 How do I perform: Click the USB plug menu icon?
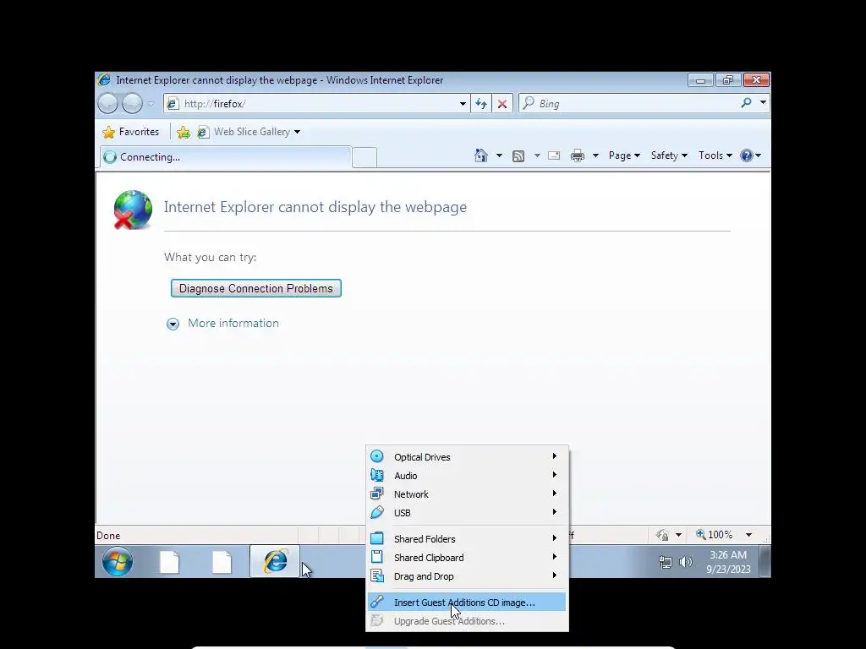(x=377, y=513)
